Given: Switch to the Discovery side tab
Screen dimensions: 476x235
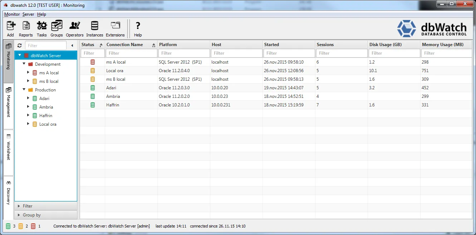Looking at the screenshot, I should pyautogui.click(x=9, y=197).
